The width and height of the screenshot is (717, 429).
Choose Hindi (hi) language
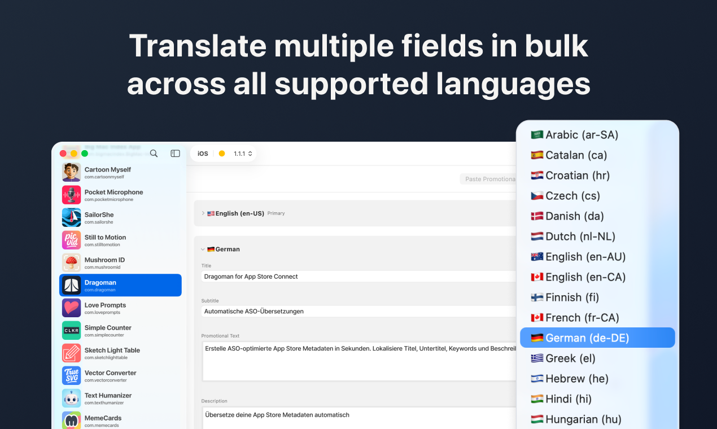tap(597, 399)
